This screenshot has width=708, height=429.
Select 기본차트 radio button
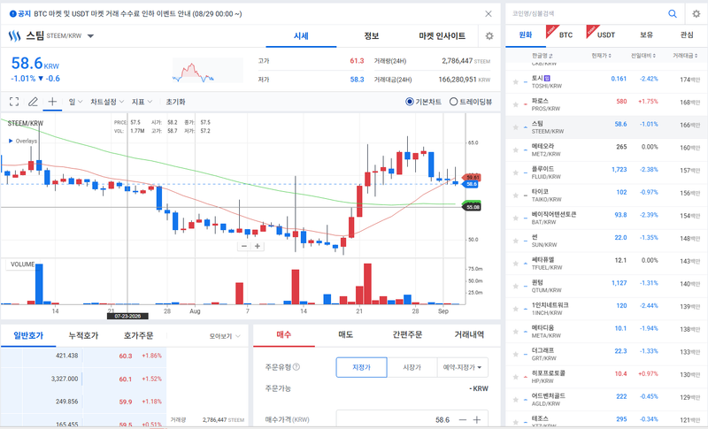pos(410,102)
